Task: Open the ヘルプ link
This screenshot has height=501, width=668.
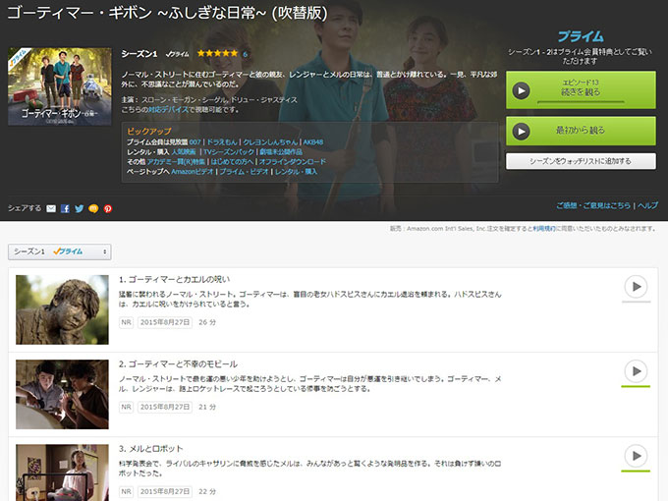Action: [648, 205]
